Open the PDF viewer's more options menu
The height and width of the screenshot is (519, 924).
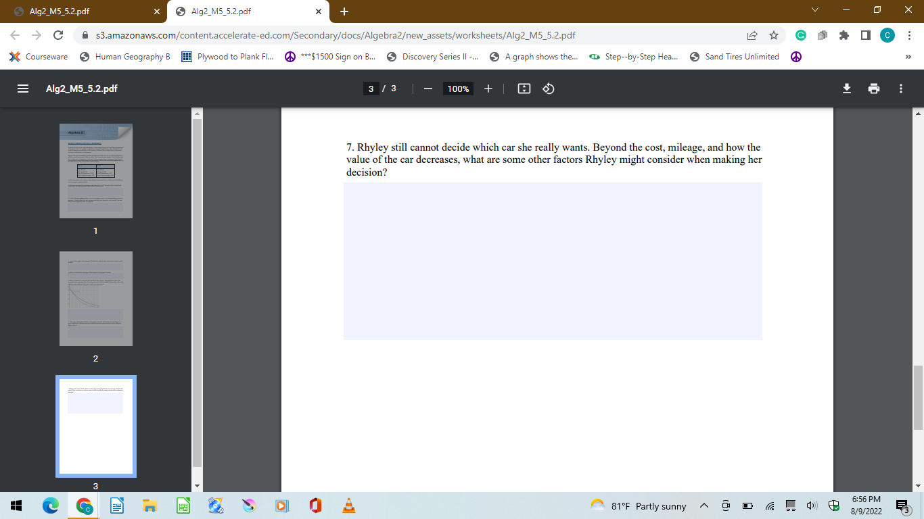pos(900,88)
